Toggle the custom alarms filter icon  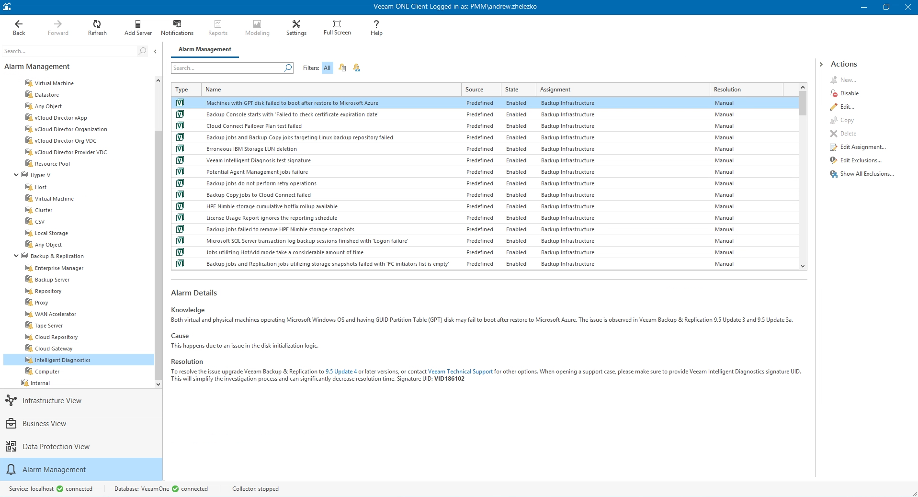tap(356, 68)
